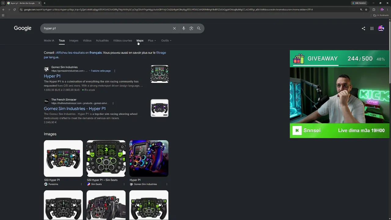Go back to the previous page
391x220 pixels.
tap(3, 9)
